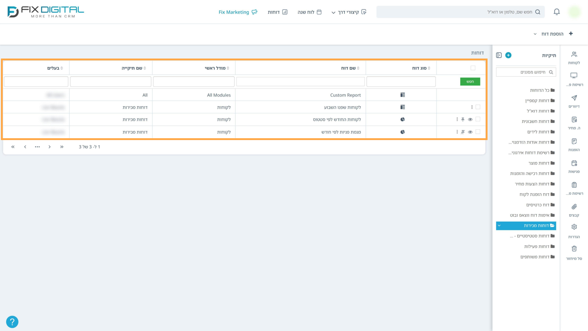Check the box for מגמת פניות לפי חודש row

point(478,132)
